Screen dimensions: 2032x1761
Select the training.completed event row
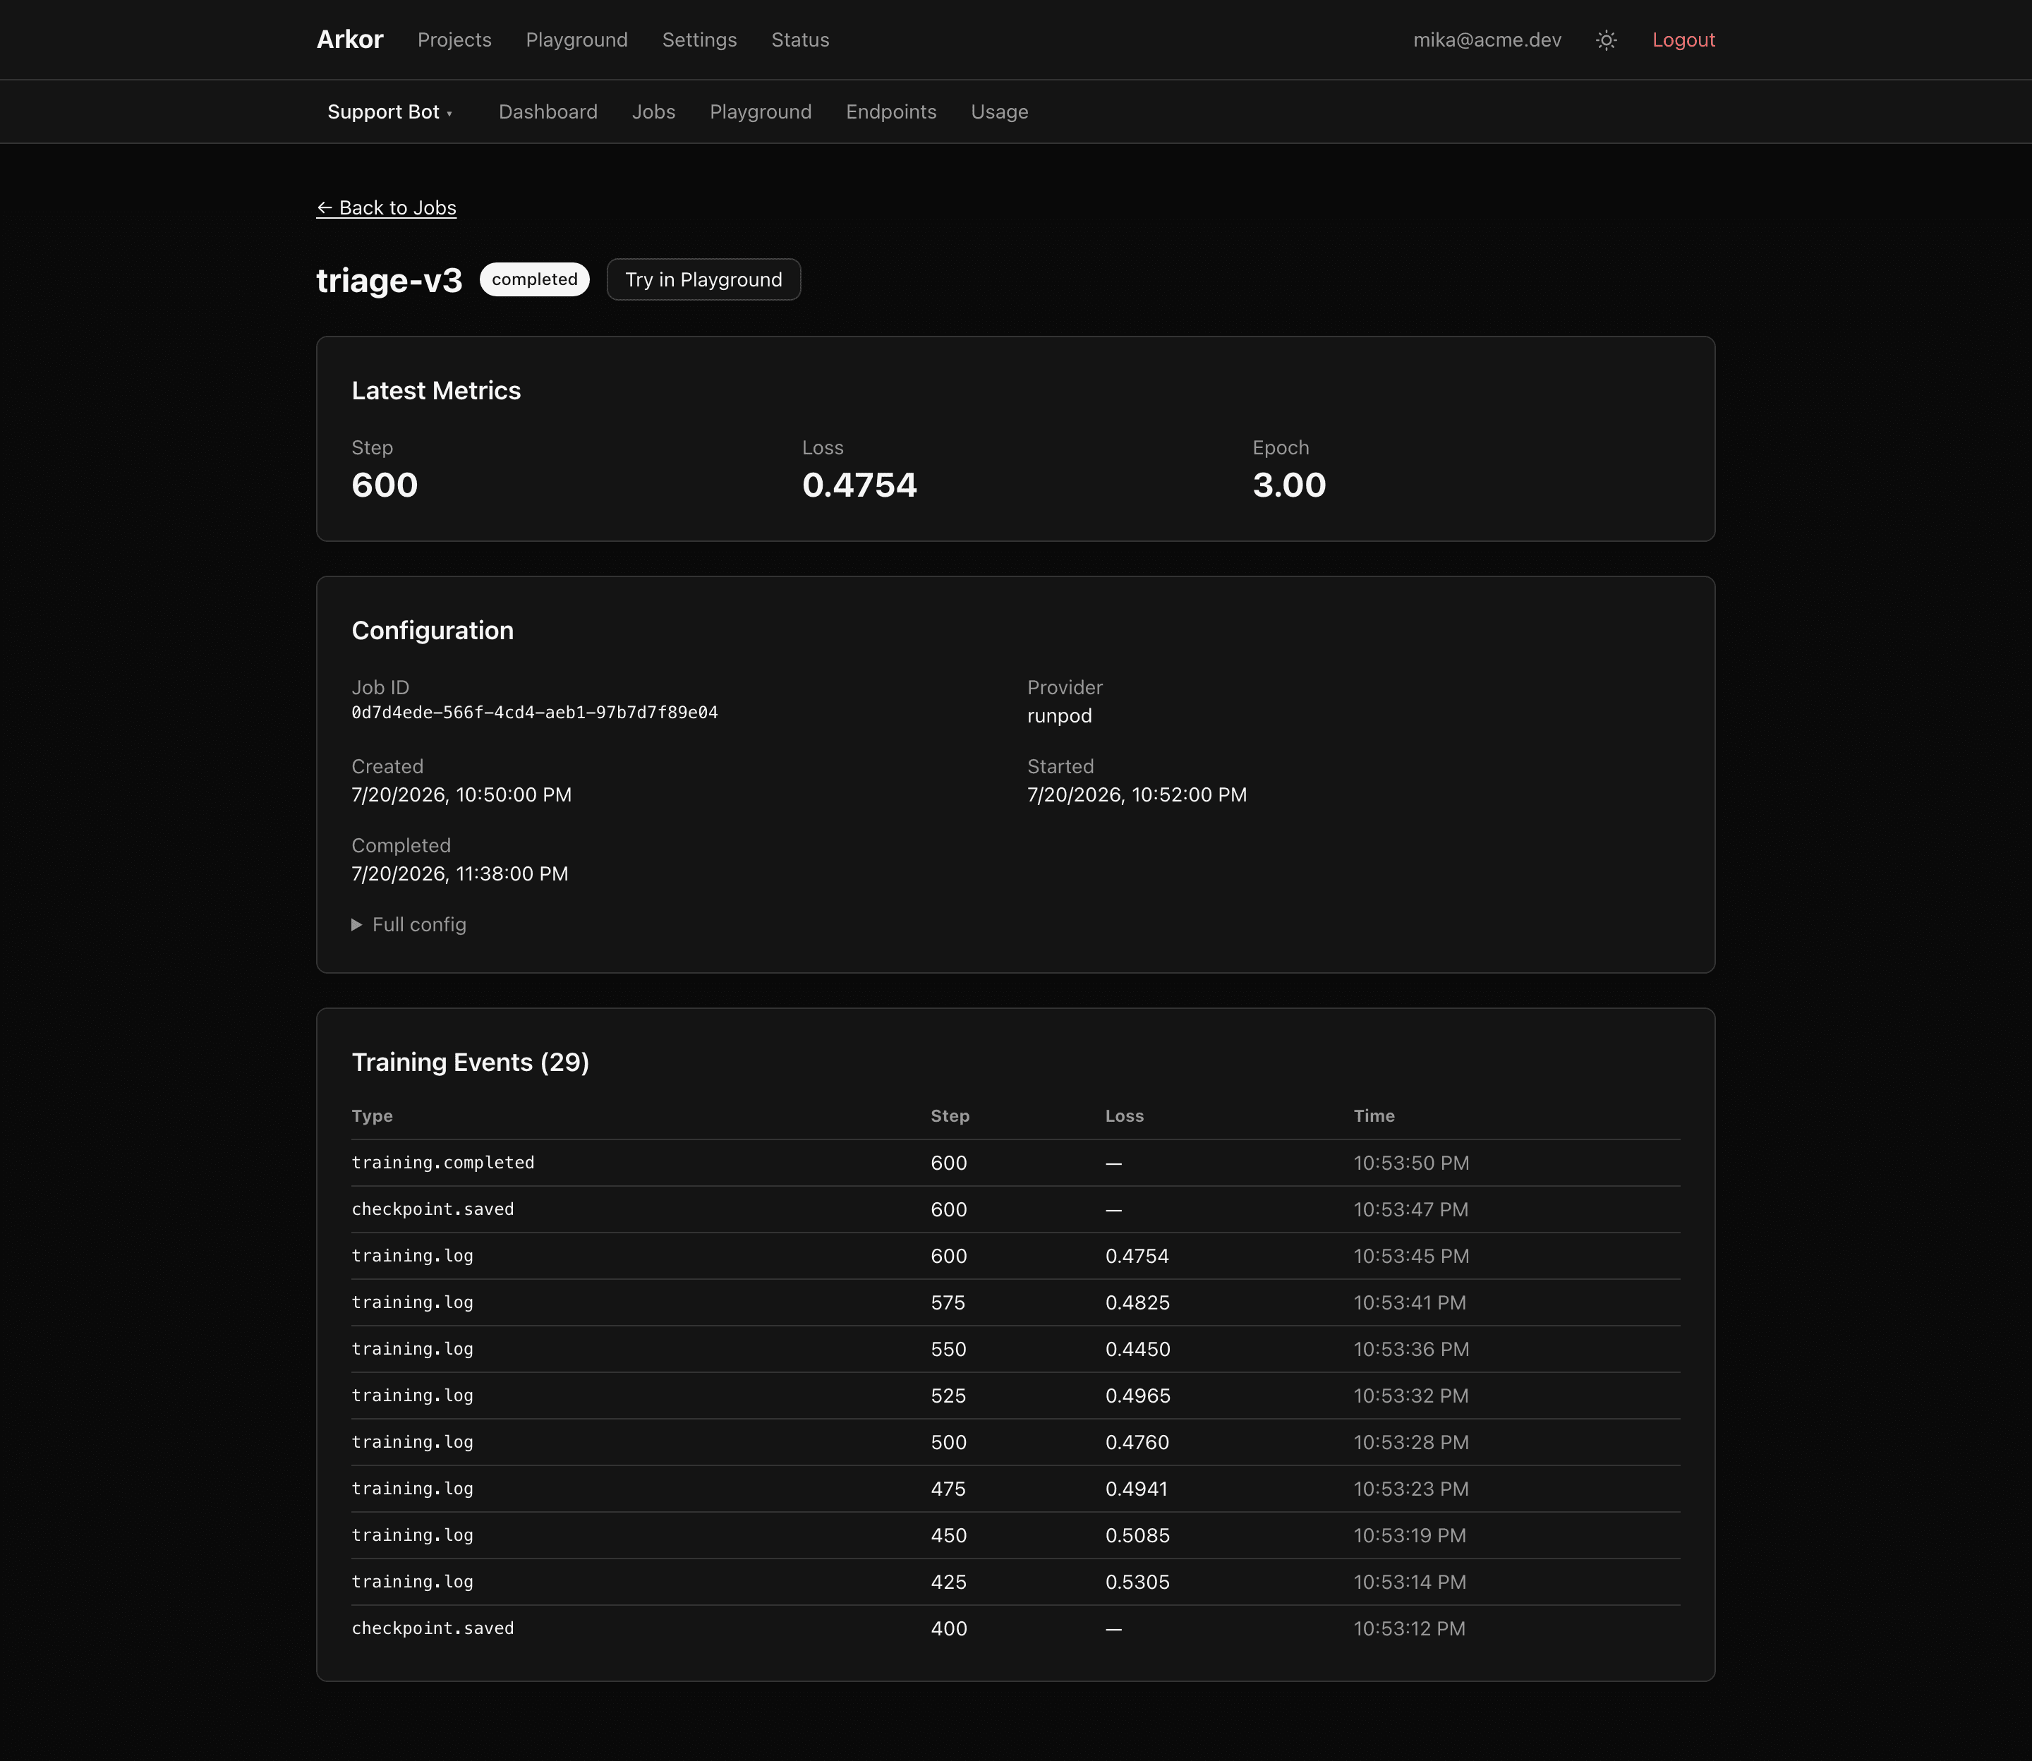1016,1163
